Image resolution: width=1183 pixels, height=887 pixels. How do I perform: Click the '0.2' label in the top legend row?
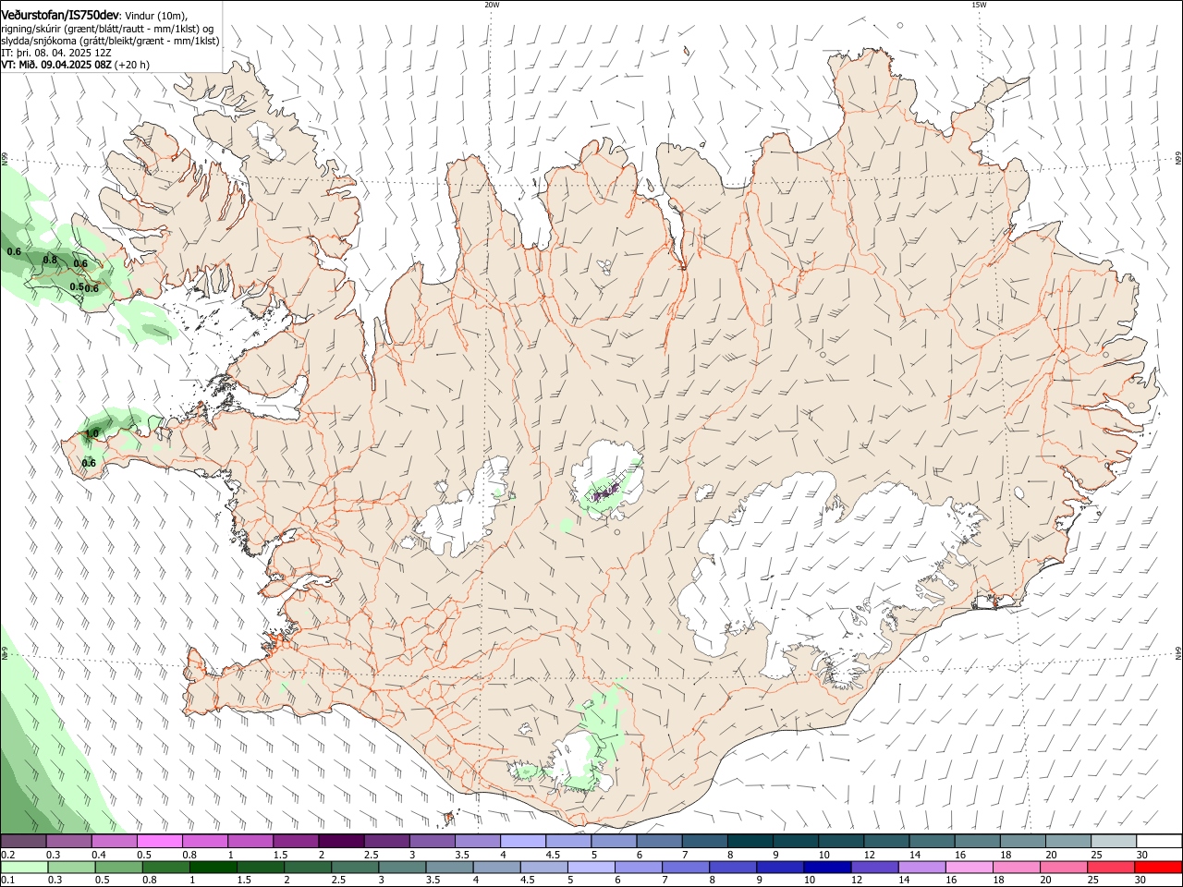click(7, 855)
